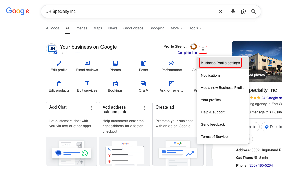The height and width of the screenshot is (170, 282).
Task: Click the small bar chart icon under title
Action: pos(62,52)
